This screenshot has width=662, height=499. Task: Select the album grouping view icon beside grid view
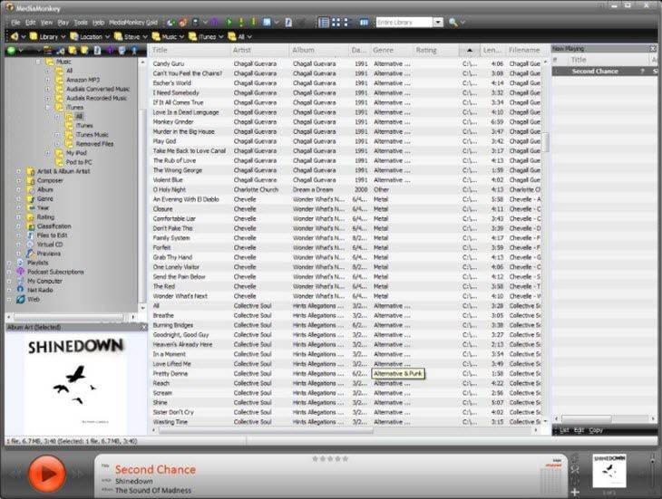pyautogui.click(x=346, y=23)
